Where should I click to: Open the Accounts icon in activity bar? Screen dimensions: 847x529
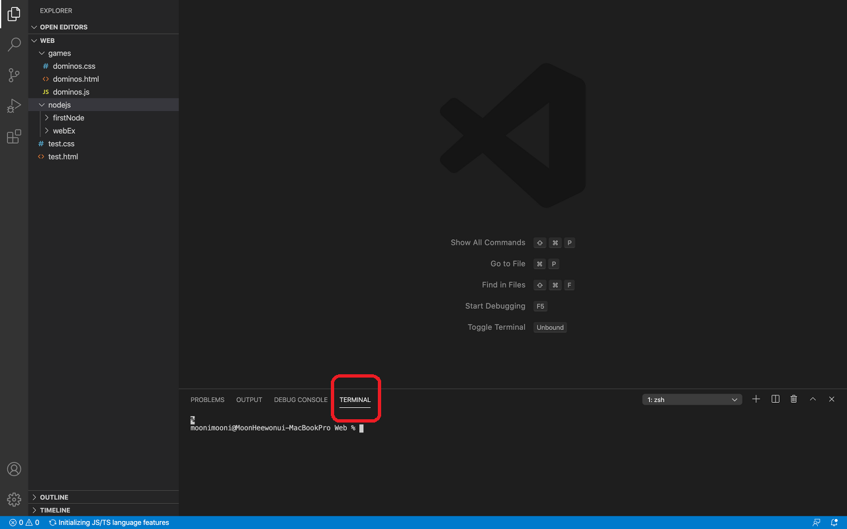pos(14,469)
